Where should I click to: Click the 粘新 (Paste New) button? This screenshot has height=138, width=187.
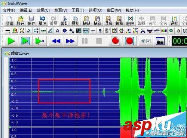coord(97,21)
